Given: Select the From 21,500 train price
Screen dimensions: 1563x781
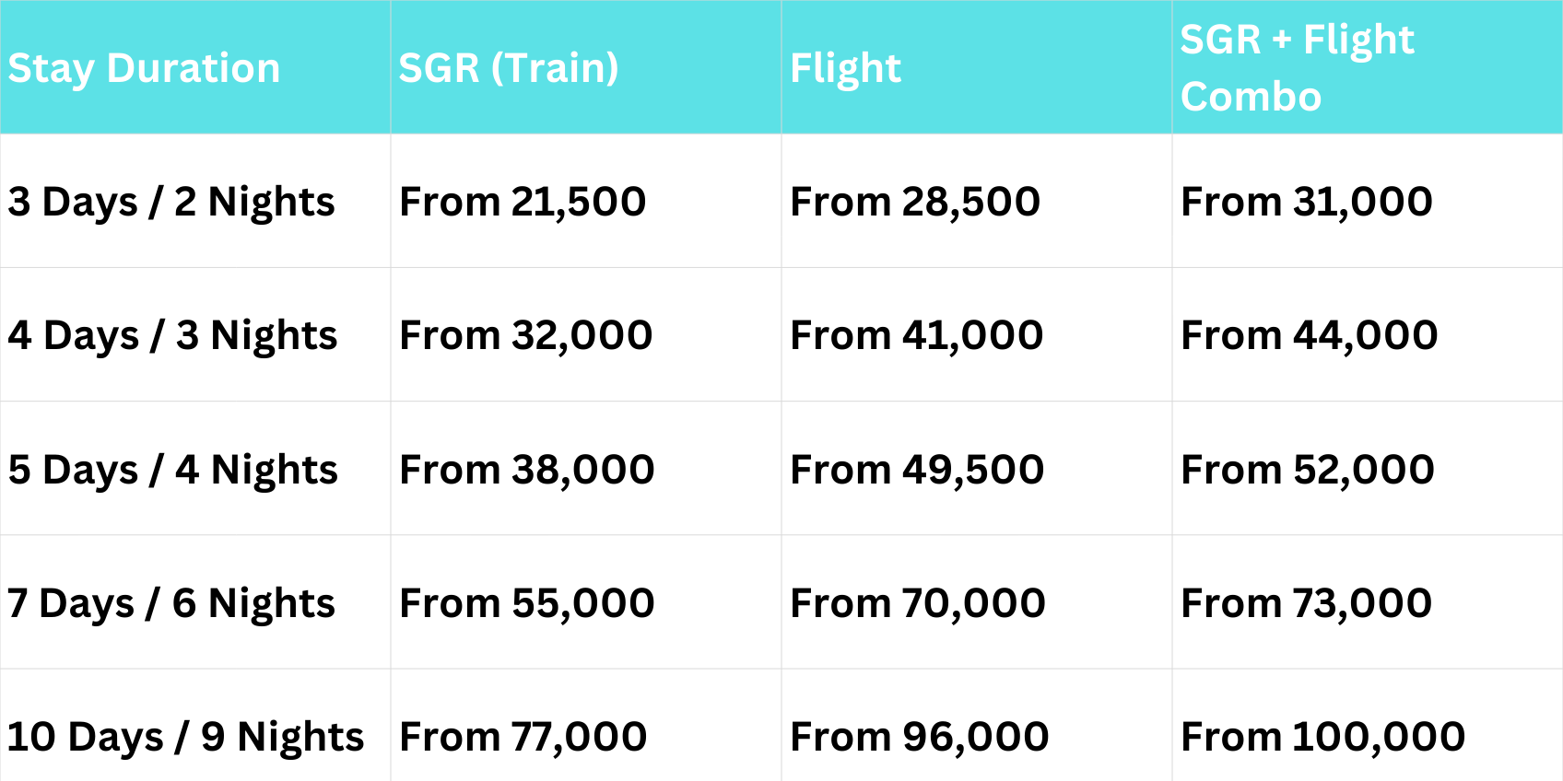Looking at the screenshot, I should click(523, 202).
